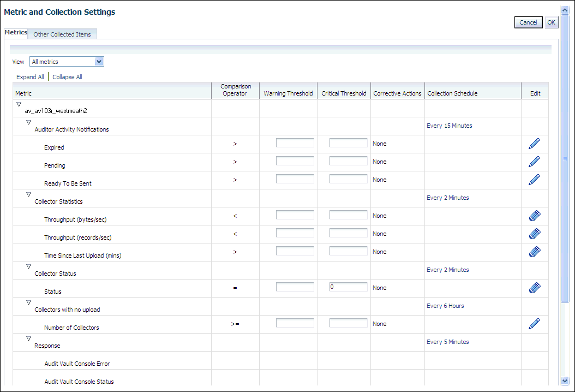
Task: Click the Audit Vault Console Status row
Action: tap(280, 378)
